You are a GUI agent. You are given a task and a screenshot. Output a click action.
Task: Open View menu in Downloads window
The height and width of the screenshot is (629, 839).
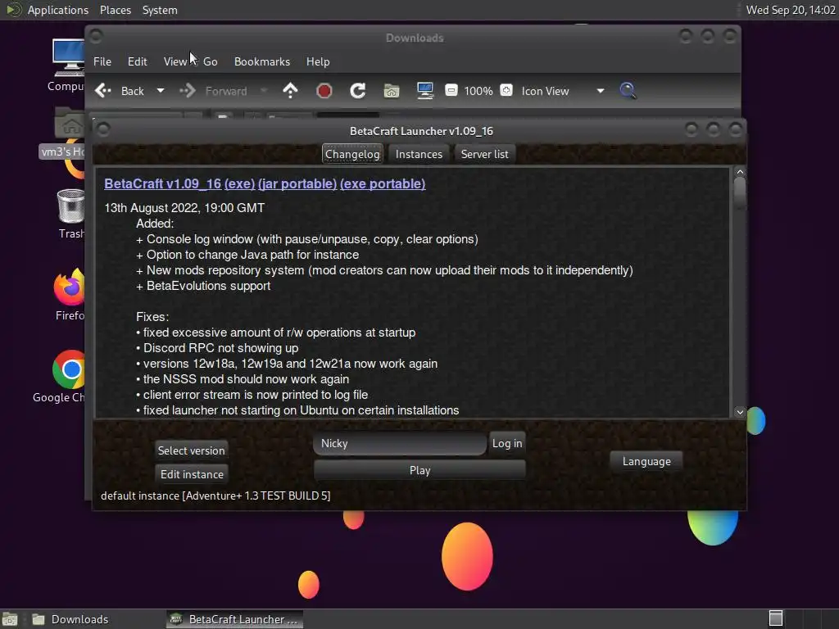pos(175,61)
